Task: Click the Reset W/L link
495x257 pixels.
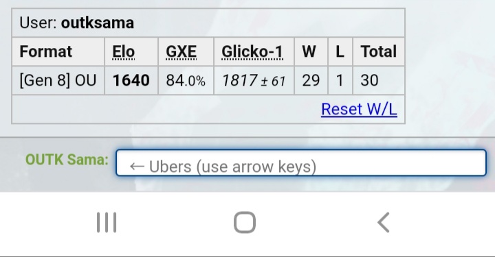Action: tap(359, 109)
